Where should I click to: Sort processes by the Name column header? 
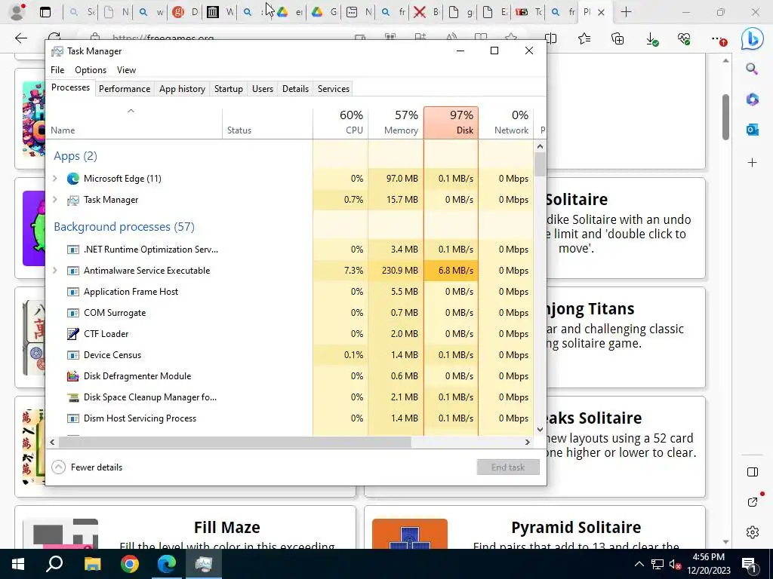point(134,123)
